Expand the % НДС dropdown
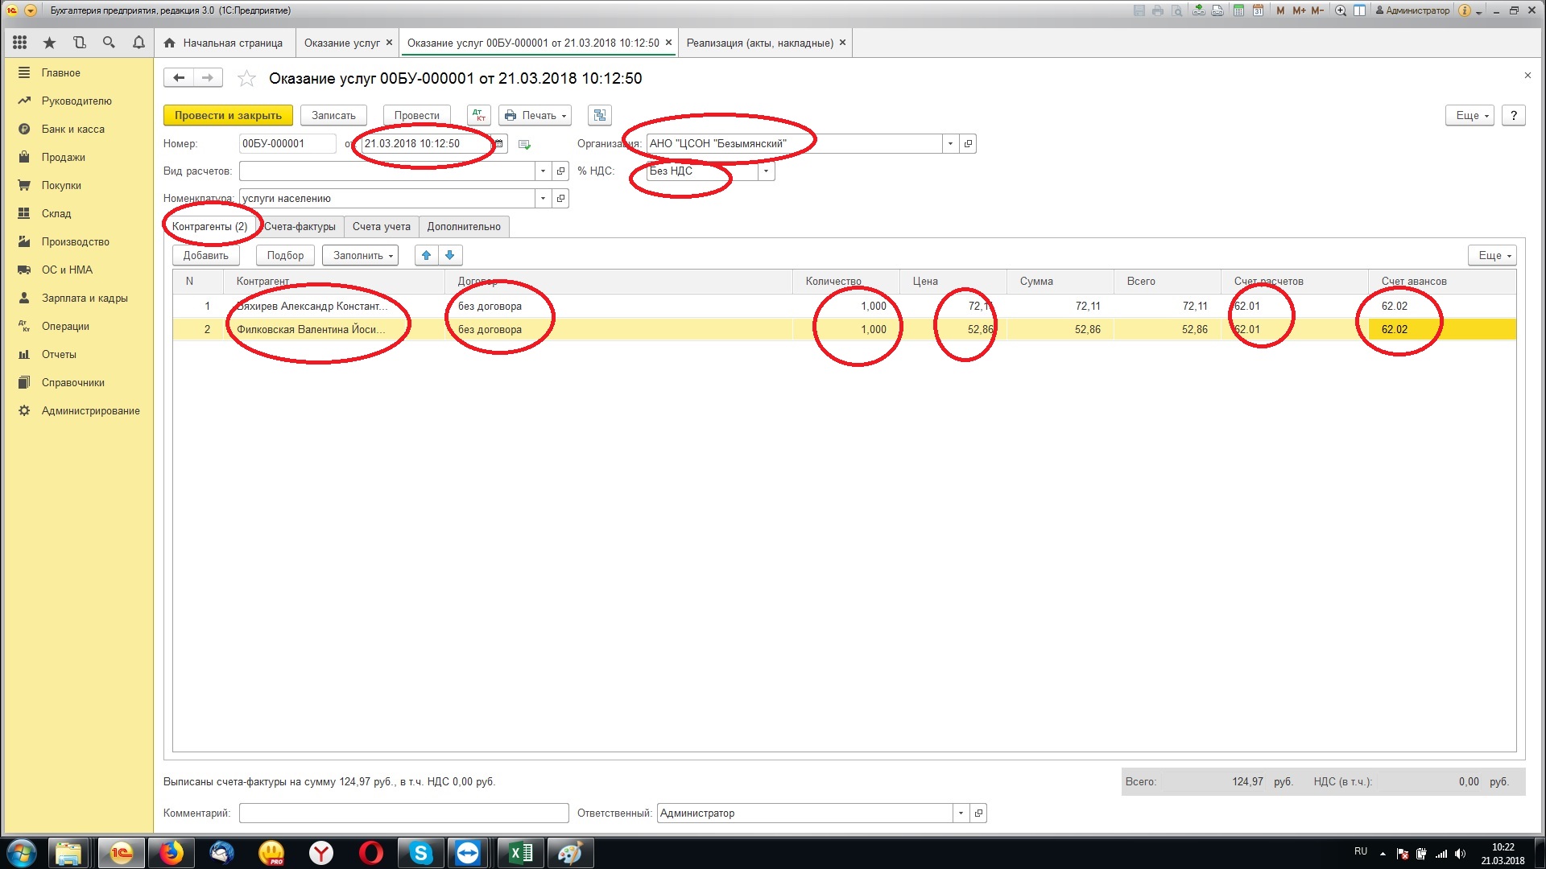1546x869 pixels. pos(766,171)
